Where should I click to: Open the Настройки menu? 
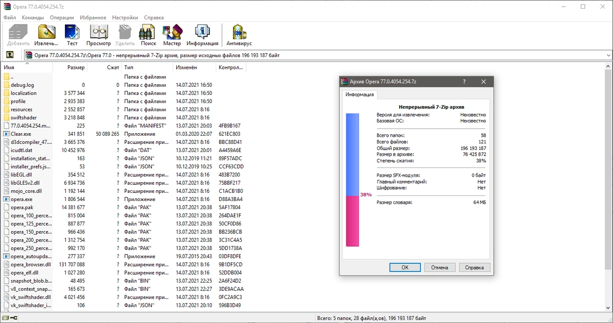coord(126,17)
